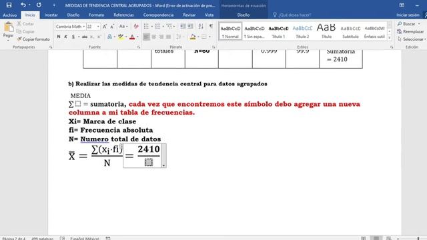This screenshot has height=240, width=427.
Task: Center the text
Action: 154,37
